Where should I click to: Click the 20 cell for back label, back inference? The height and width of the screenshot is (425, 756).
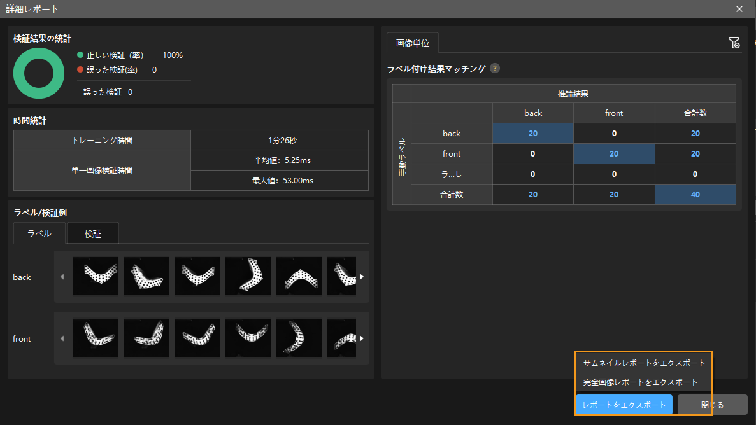pyautogui.click(x=533, y=134)
